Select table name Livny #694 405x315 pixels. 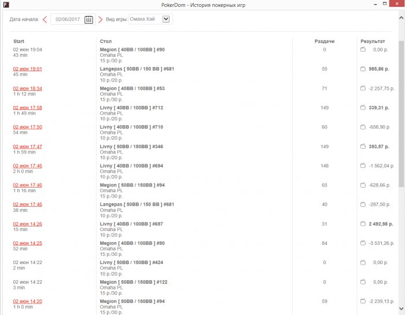pos(131,166)
